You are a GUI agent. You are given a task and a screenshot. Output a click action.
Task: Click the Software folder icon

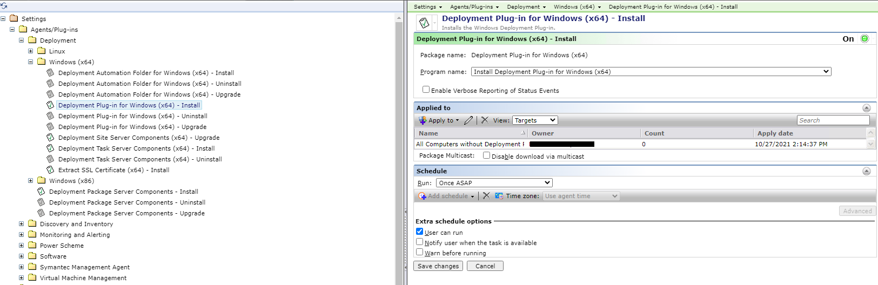tap(32, 256)
